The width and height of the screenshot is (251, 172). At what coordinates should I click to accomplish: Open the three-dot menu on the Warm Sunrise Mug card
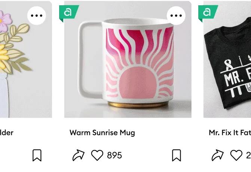(176, 15)
